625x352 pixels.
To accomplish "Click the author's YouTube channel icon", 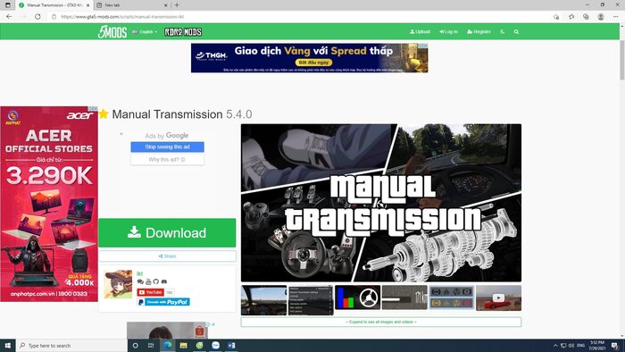I will point(148,281).
